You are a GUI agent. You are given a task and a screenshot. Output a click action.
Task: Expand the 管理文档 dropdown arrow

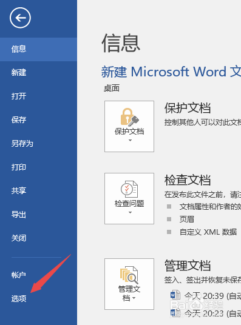(134, 298)
